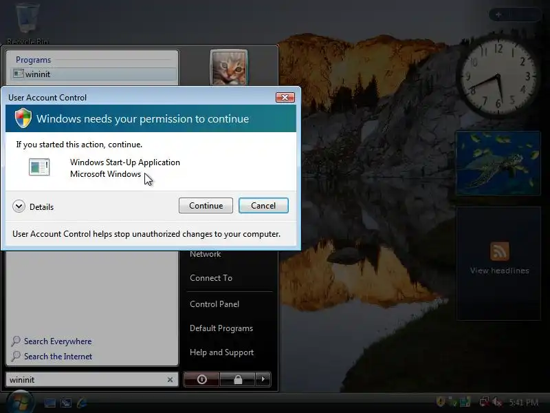550x413 pixels.
Task: Click the lock computer button
Action: tap(238, 379)
